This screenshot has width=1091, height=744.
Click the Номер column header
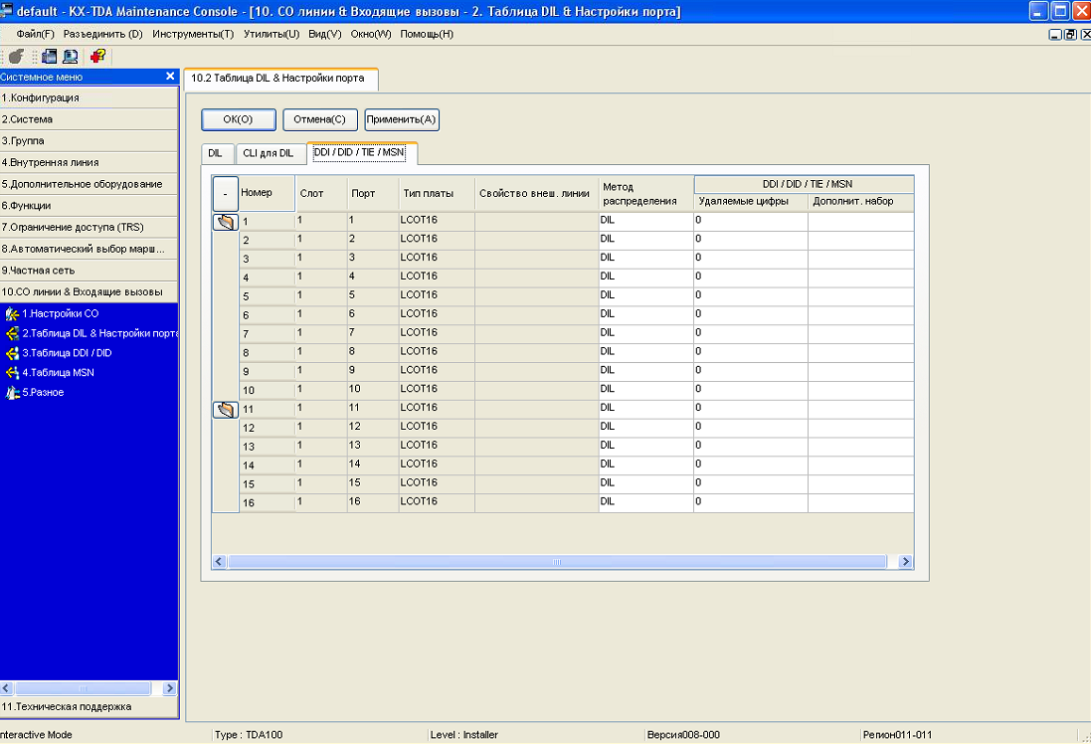268,193
